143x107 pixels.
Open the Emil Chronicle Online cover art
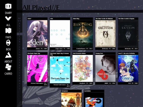tap(83, 68)
